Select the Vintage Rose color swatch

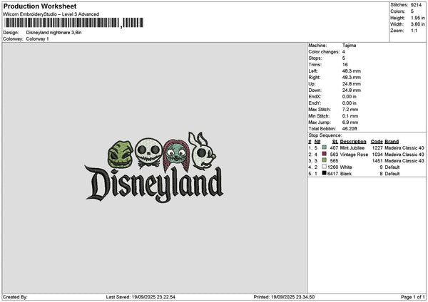point(324,154)
